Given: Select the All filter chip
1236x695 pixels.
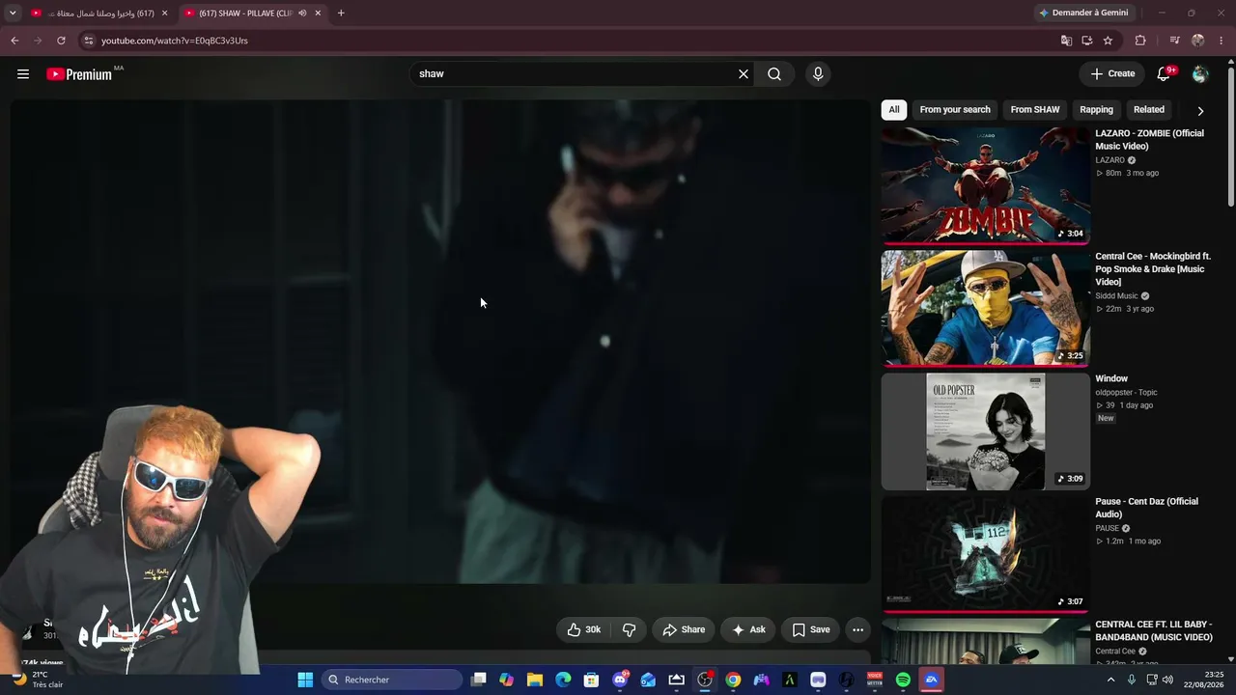Looking at the screenshot, I should (x=894, y=110).
